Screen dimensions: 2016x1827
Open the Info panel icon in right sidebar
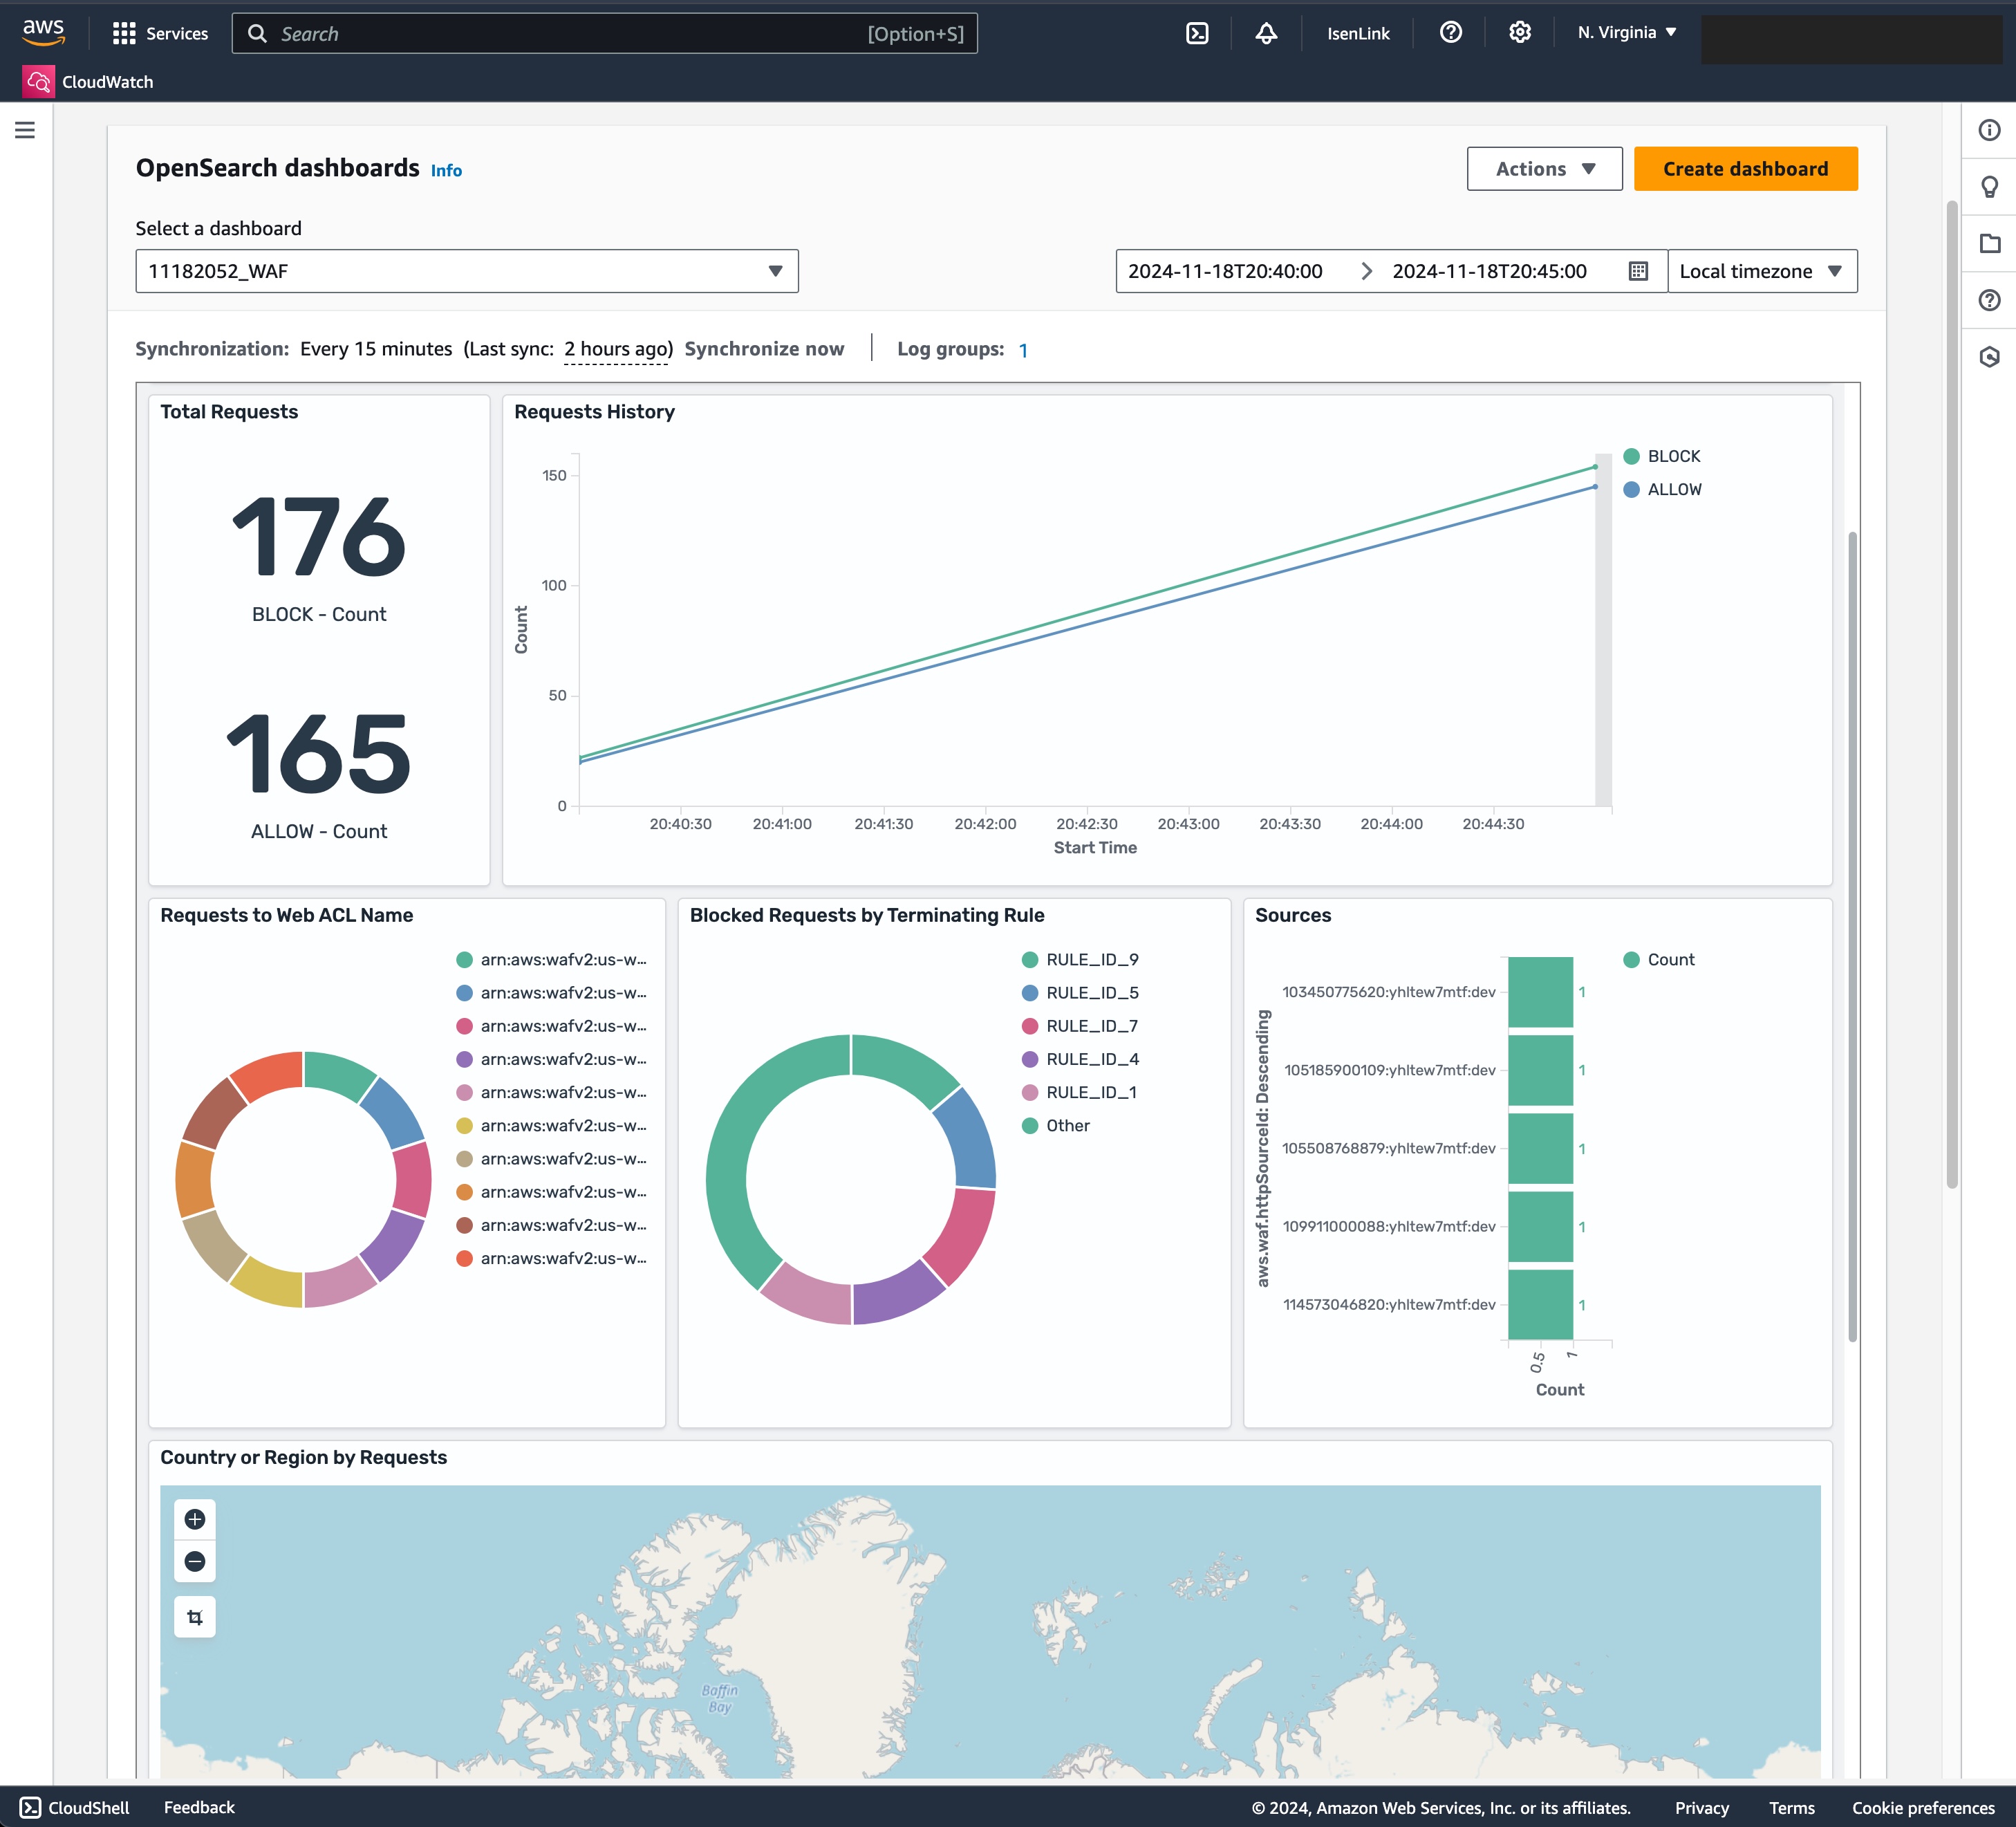point(1988,129)
